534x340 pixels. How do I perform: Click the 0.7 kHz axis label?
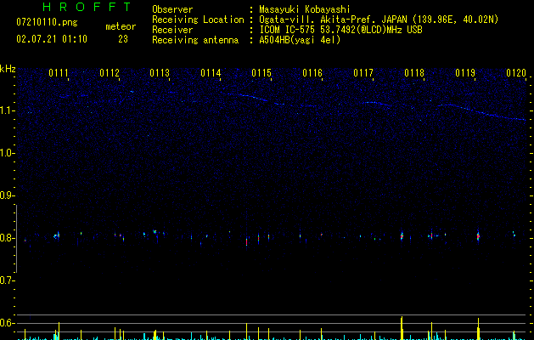[7, 280]
